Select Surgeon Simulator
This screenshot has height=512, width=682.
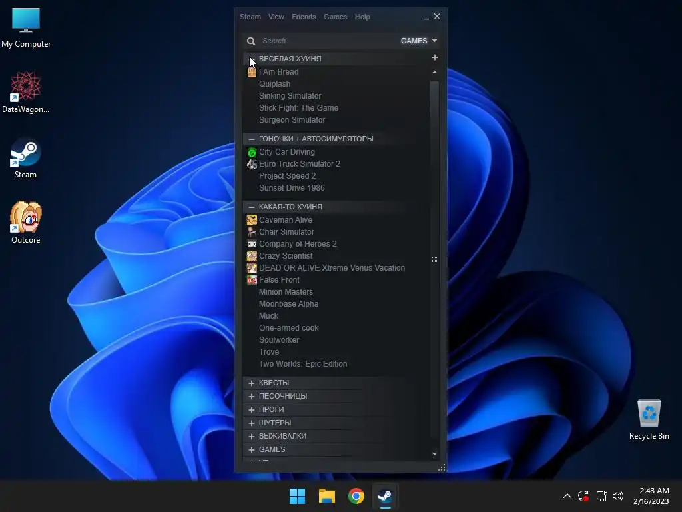tap(292, 120)
